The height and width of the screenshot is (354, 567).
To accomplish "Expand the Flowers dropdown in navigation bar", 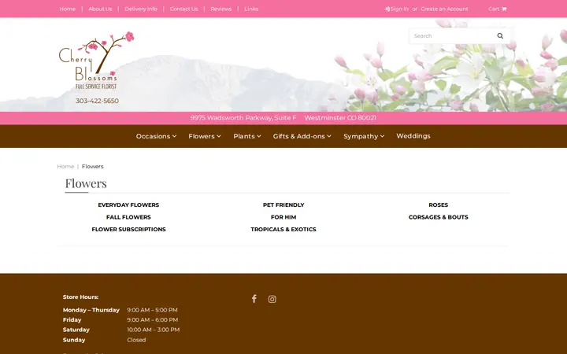I will click(x=205, y=136).
